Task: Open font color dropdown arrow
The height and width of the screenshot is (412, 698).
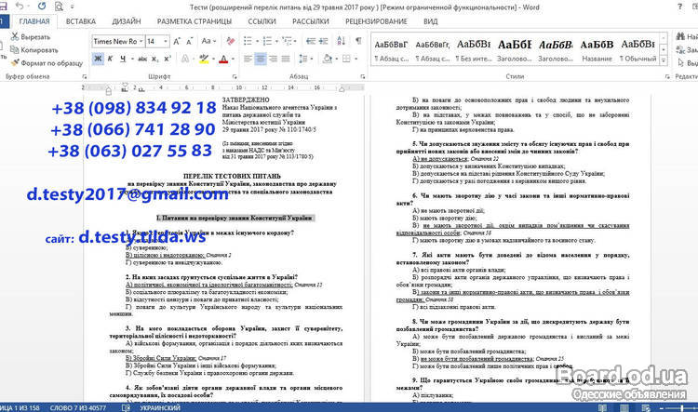Action: [233, 59]
